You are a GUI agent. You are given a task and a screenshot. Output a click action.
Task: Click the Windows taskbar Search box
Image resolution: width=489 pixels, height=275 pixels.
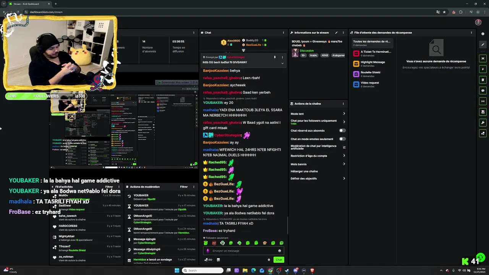202,270
